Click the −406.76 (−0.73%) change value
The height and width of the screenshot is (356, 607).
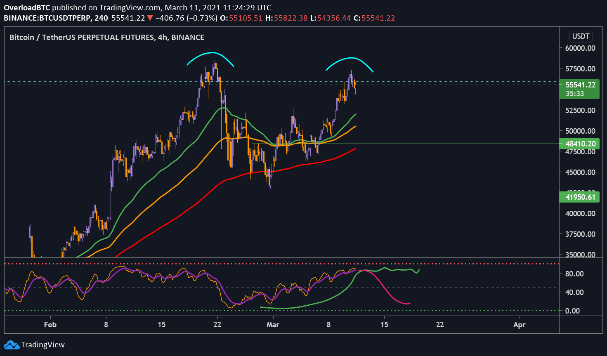coord(187,18)
